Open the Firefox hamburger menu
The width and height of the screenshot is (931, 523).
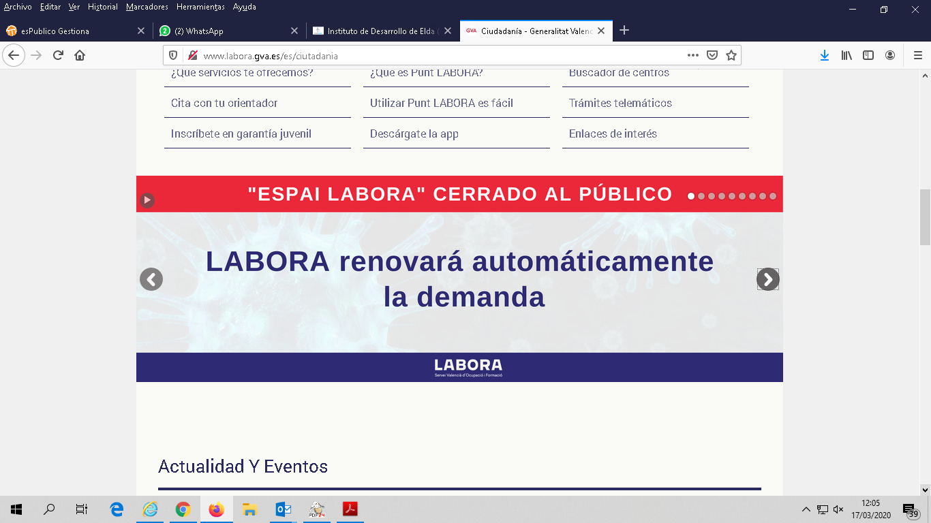pos(917,55)
